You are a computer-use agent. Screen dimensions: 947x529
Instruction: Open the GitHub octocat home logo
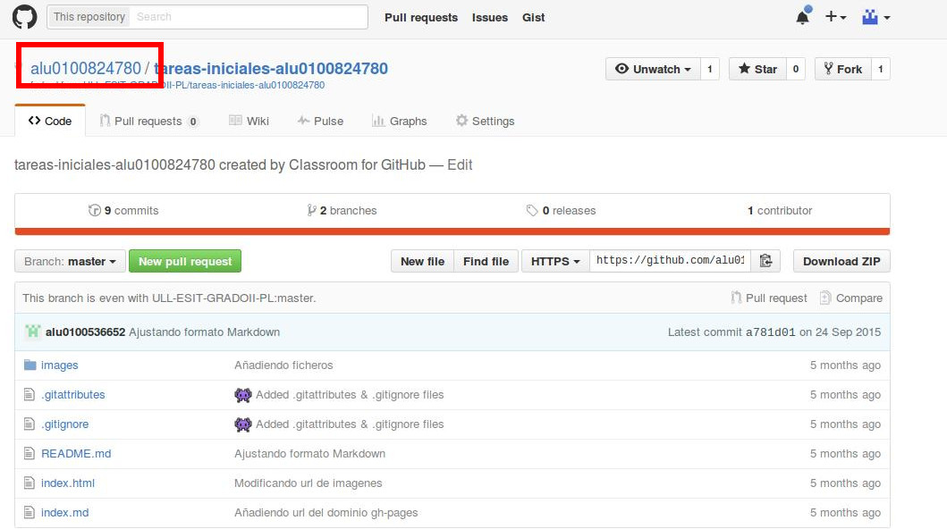click(x=25, y=17)
